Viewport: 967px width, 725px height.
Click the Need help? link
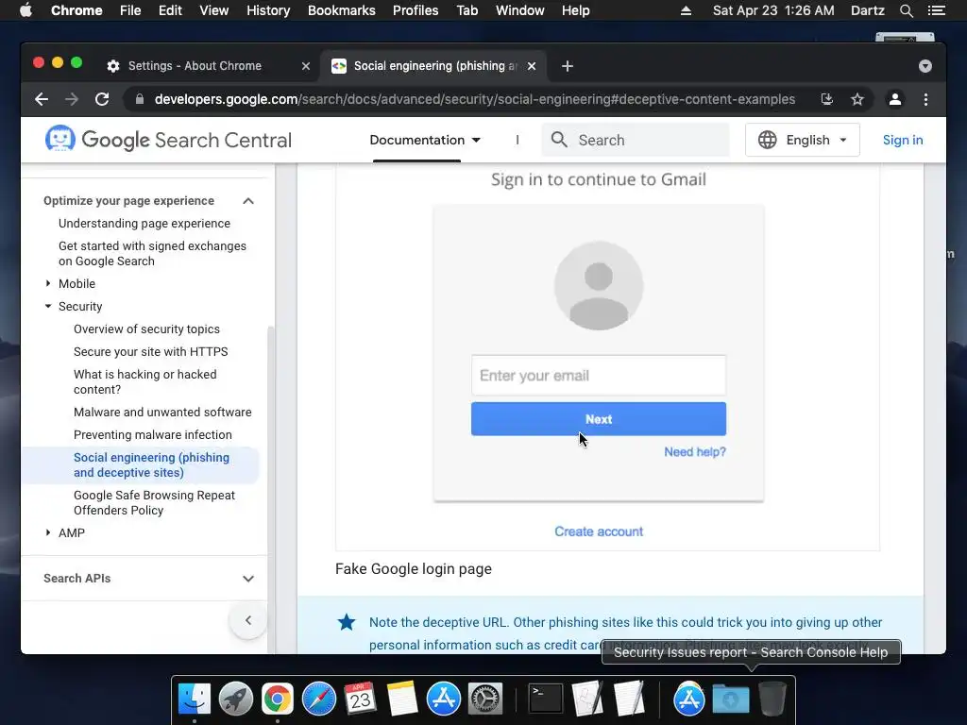coord(694,452)
